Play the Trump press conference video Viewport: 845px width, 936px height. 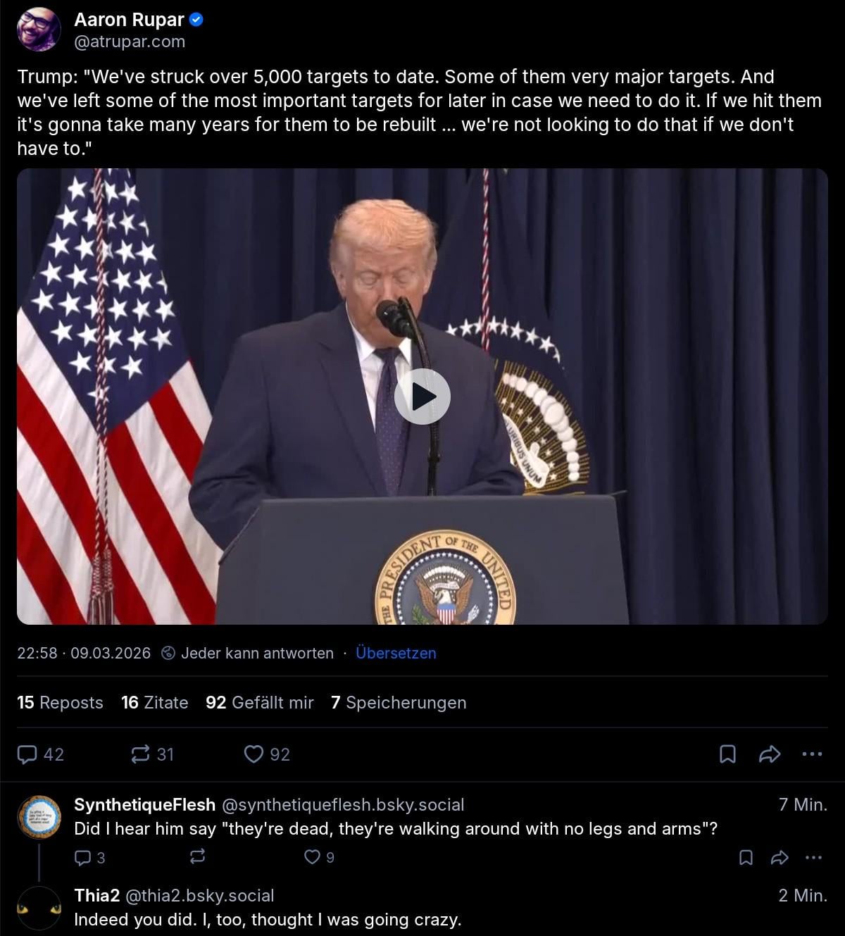click(422, 397)
